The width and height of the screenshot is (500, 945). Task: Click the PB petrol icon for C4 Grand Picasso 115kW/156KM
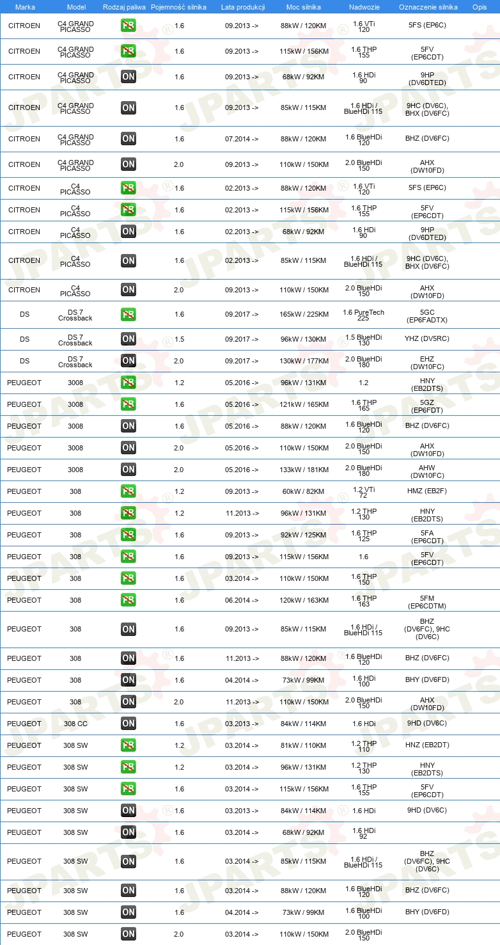click(x=129, y=52)
